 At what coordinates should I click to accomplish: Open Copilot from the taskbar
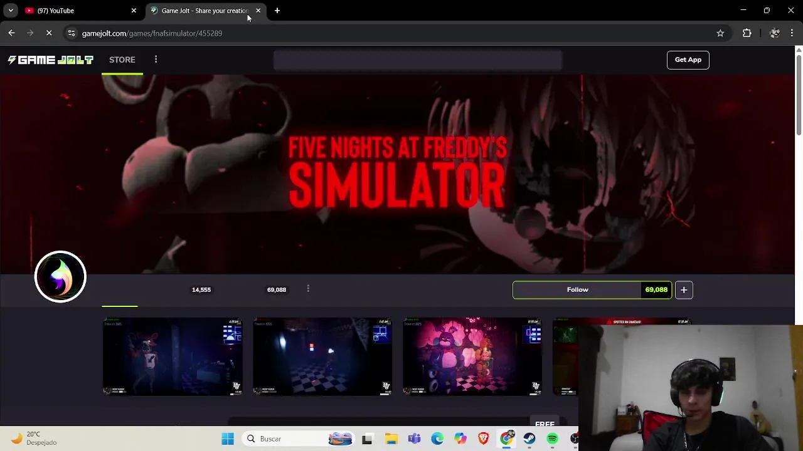tap(460, 439)
